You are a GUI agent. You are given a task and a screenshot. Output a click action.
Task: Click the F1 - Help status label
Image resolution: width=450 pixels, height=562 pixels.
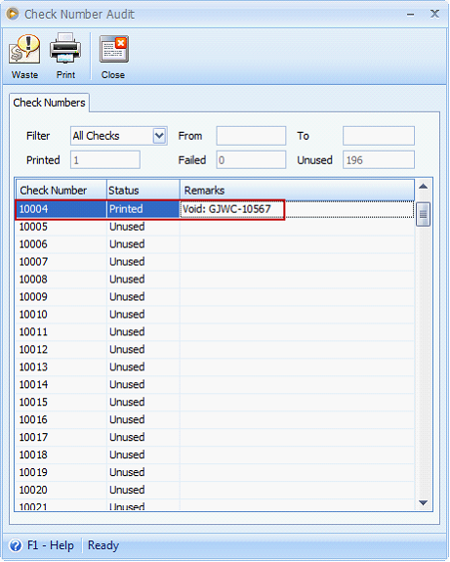(x=51, y=545)
